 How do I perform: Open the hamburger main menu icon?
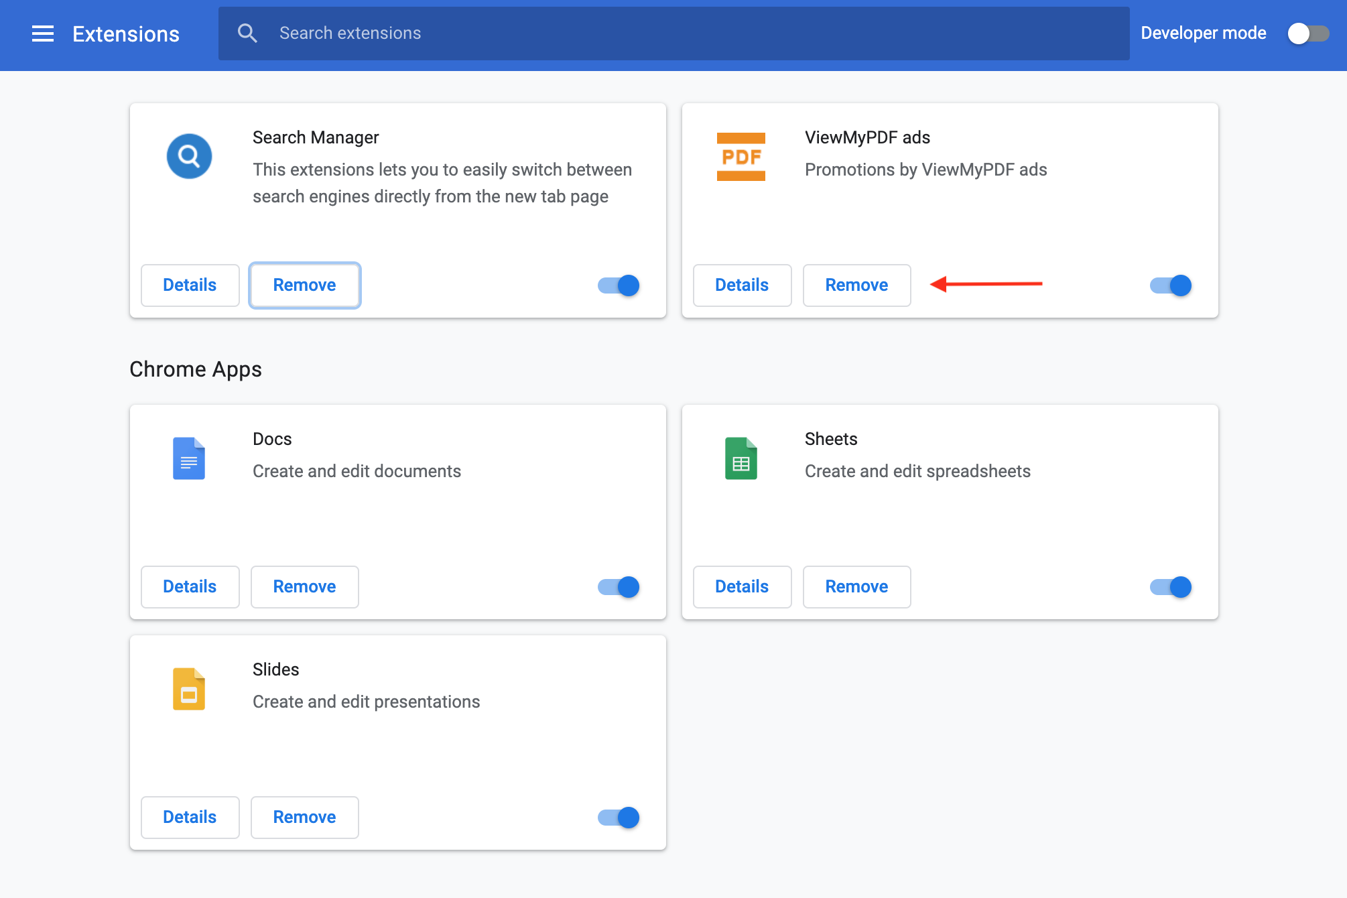click(43, 34)
